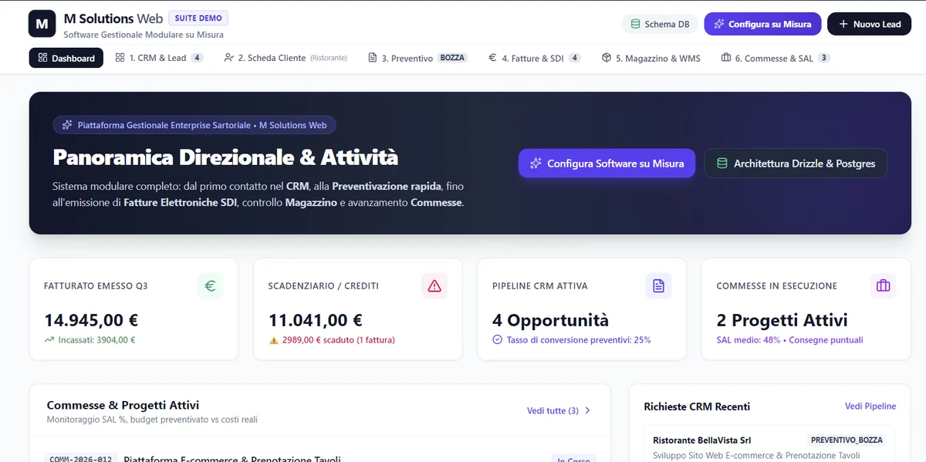Click Configura Software su Misura hero button
This screenshot has height=462, width=926.
pos(607,164)
